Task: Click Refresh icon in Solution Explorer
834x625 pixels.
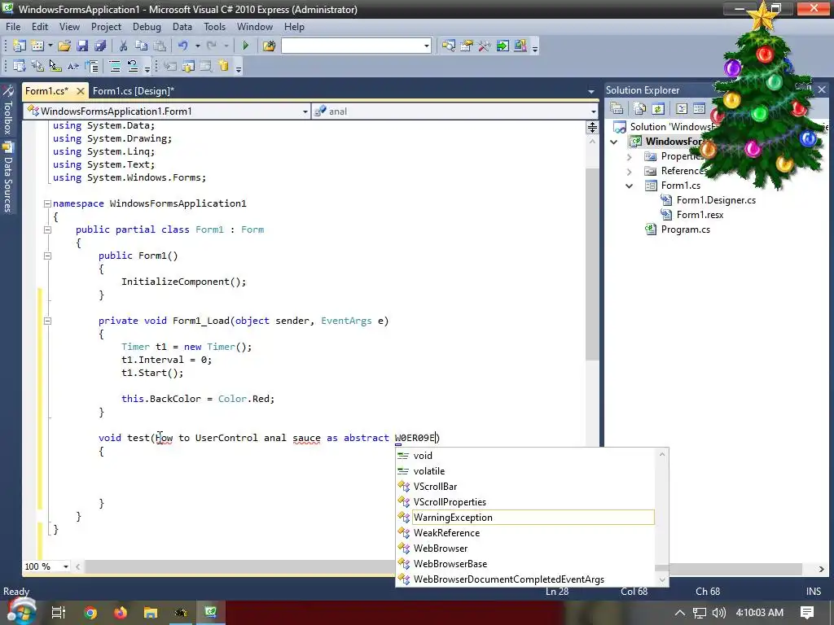Action: pos(658,109)
